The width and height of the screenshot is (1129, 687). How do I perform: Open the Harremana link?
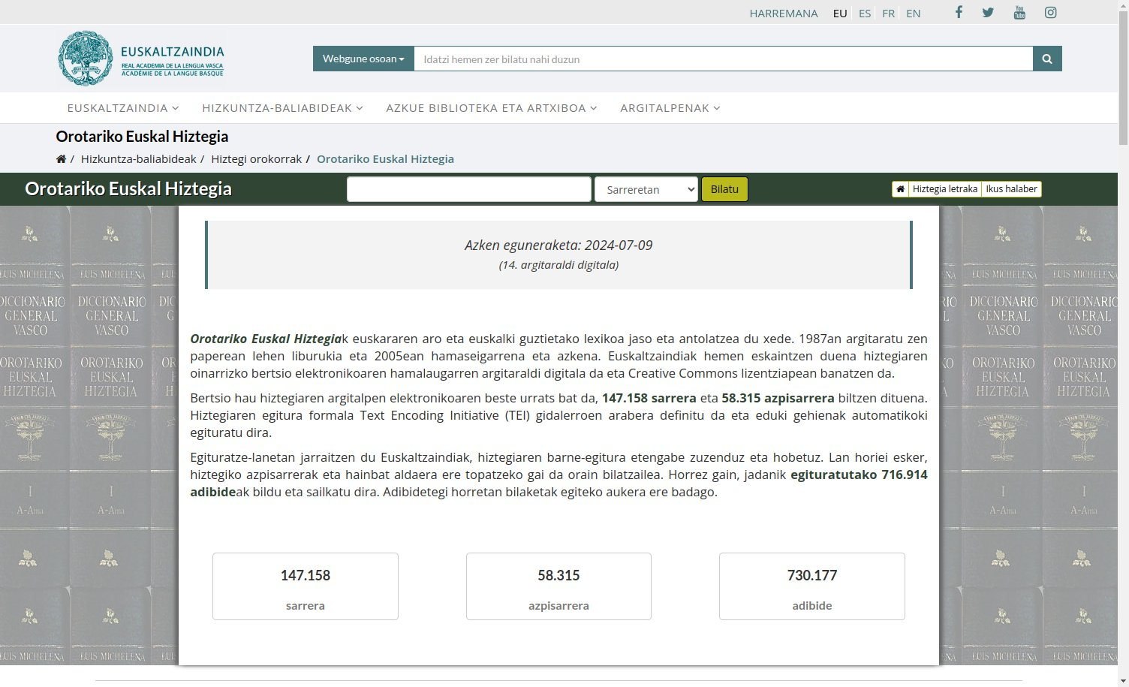(784, 14)
